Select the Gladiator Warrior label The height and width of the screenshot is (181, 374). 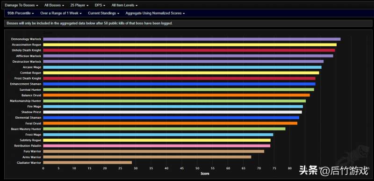(x=29, y=163)
